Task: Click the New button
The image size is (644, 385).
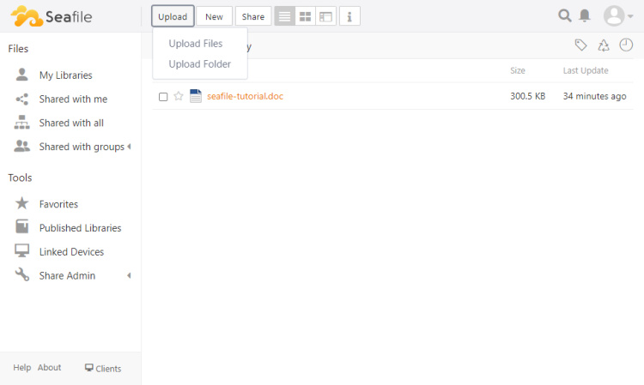Action: point(214,16)
